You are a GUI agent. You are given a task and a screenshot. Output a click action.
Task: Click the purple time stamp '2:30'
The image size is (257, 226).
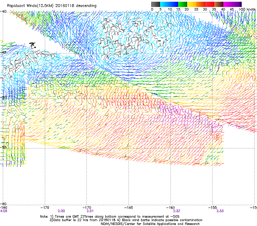61,211
